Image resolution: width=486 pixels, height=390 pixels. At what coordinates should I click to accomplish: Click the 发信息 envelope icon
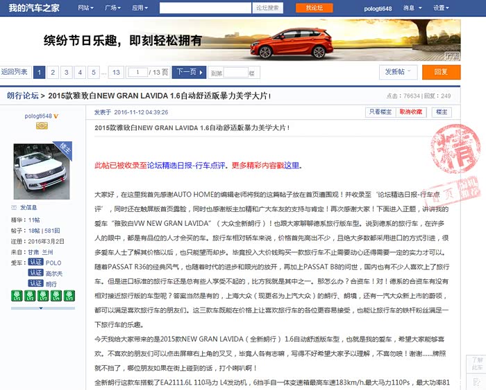(16, 207)
